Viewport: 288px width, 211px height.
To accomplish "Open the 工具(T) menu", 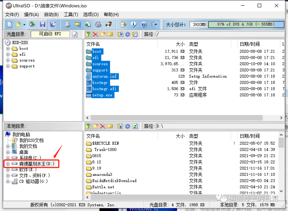I will point(71,14).
